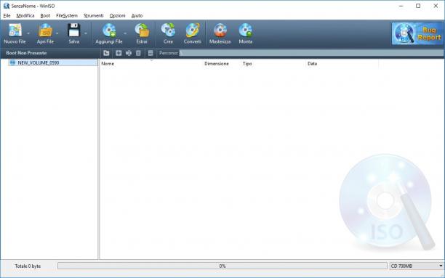Open the Aiuto menu
This screenshot has width=445, height=278.
click(137, 15)
